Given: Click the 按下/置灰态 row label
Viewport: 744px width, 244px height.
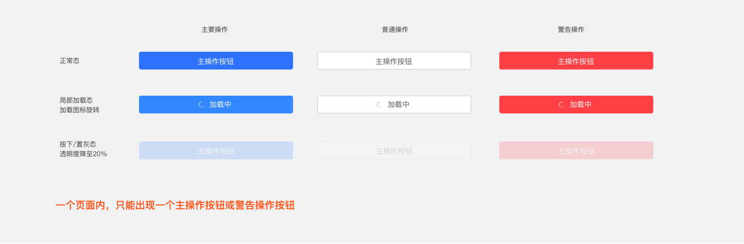Looking at the screenshot, I should (x=78, y=144).
